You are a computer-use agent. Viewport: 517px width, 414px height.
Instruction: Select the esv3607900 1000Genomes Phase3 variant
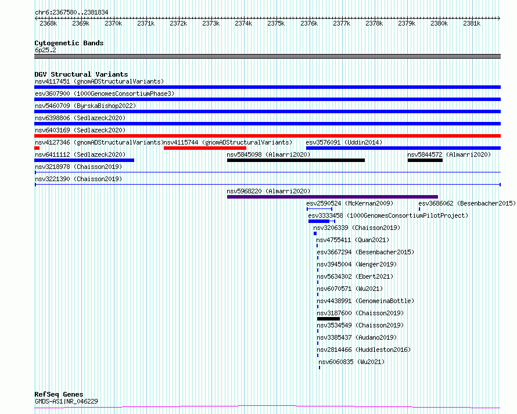click(105, 93)
